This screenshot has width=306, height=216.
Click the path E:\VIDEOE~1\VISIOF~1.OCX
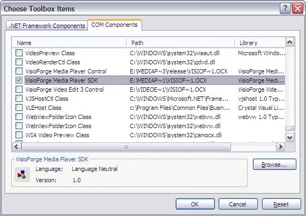click(x=168, y=90)
